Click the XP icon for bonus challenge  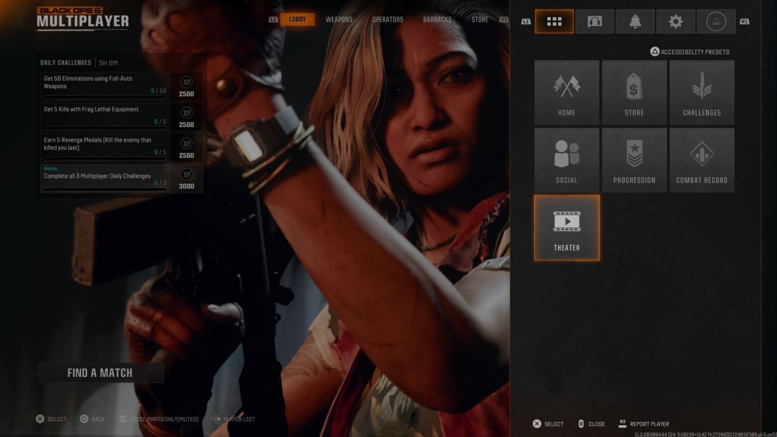(187, 174)
